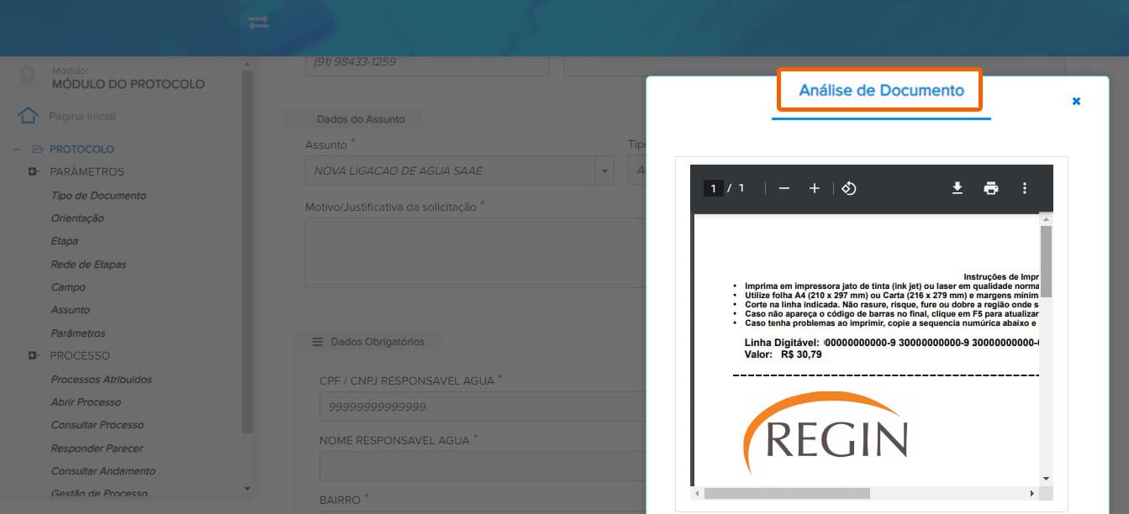The width and height of the screenshot is (1129, 514).
Task: Expand the PROCESSO tree node
Action: (x=33, y=356)
